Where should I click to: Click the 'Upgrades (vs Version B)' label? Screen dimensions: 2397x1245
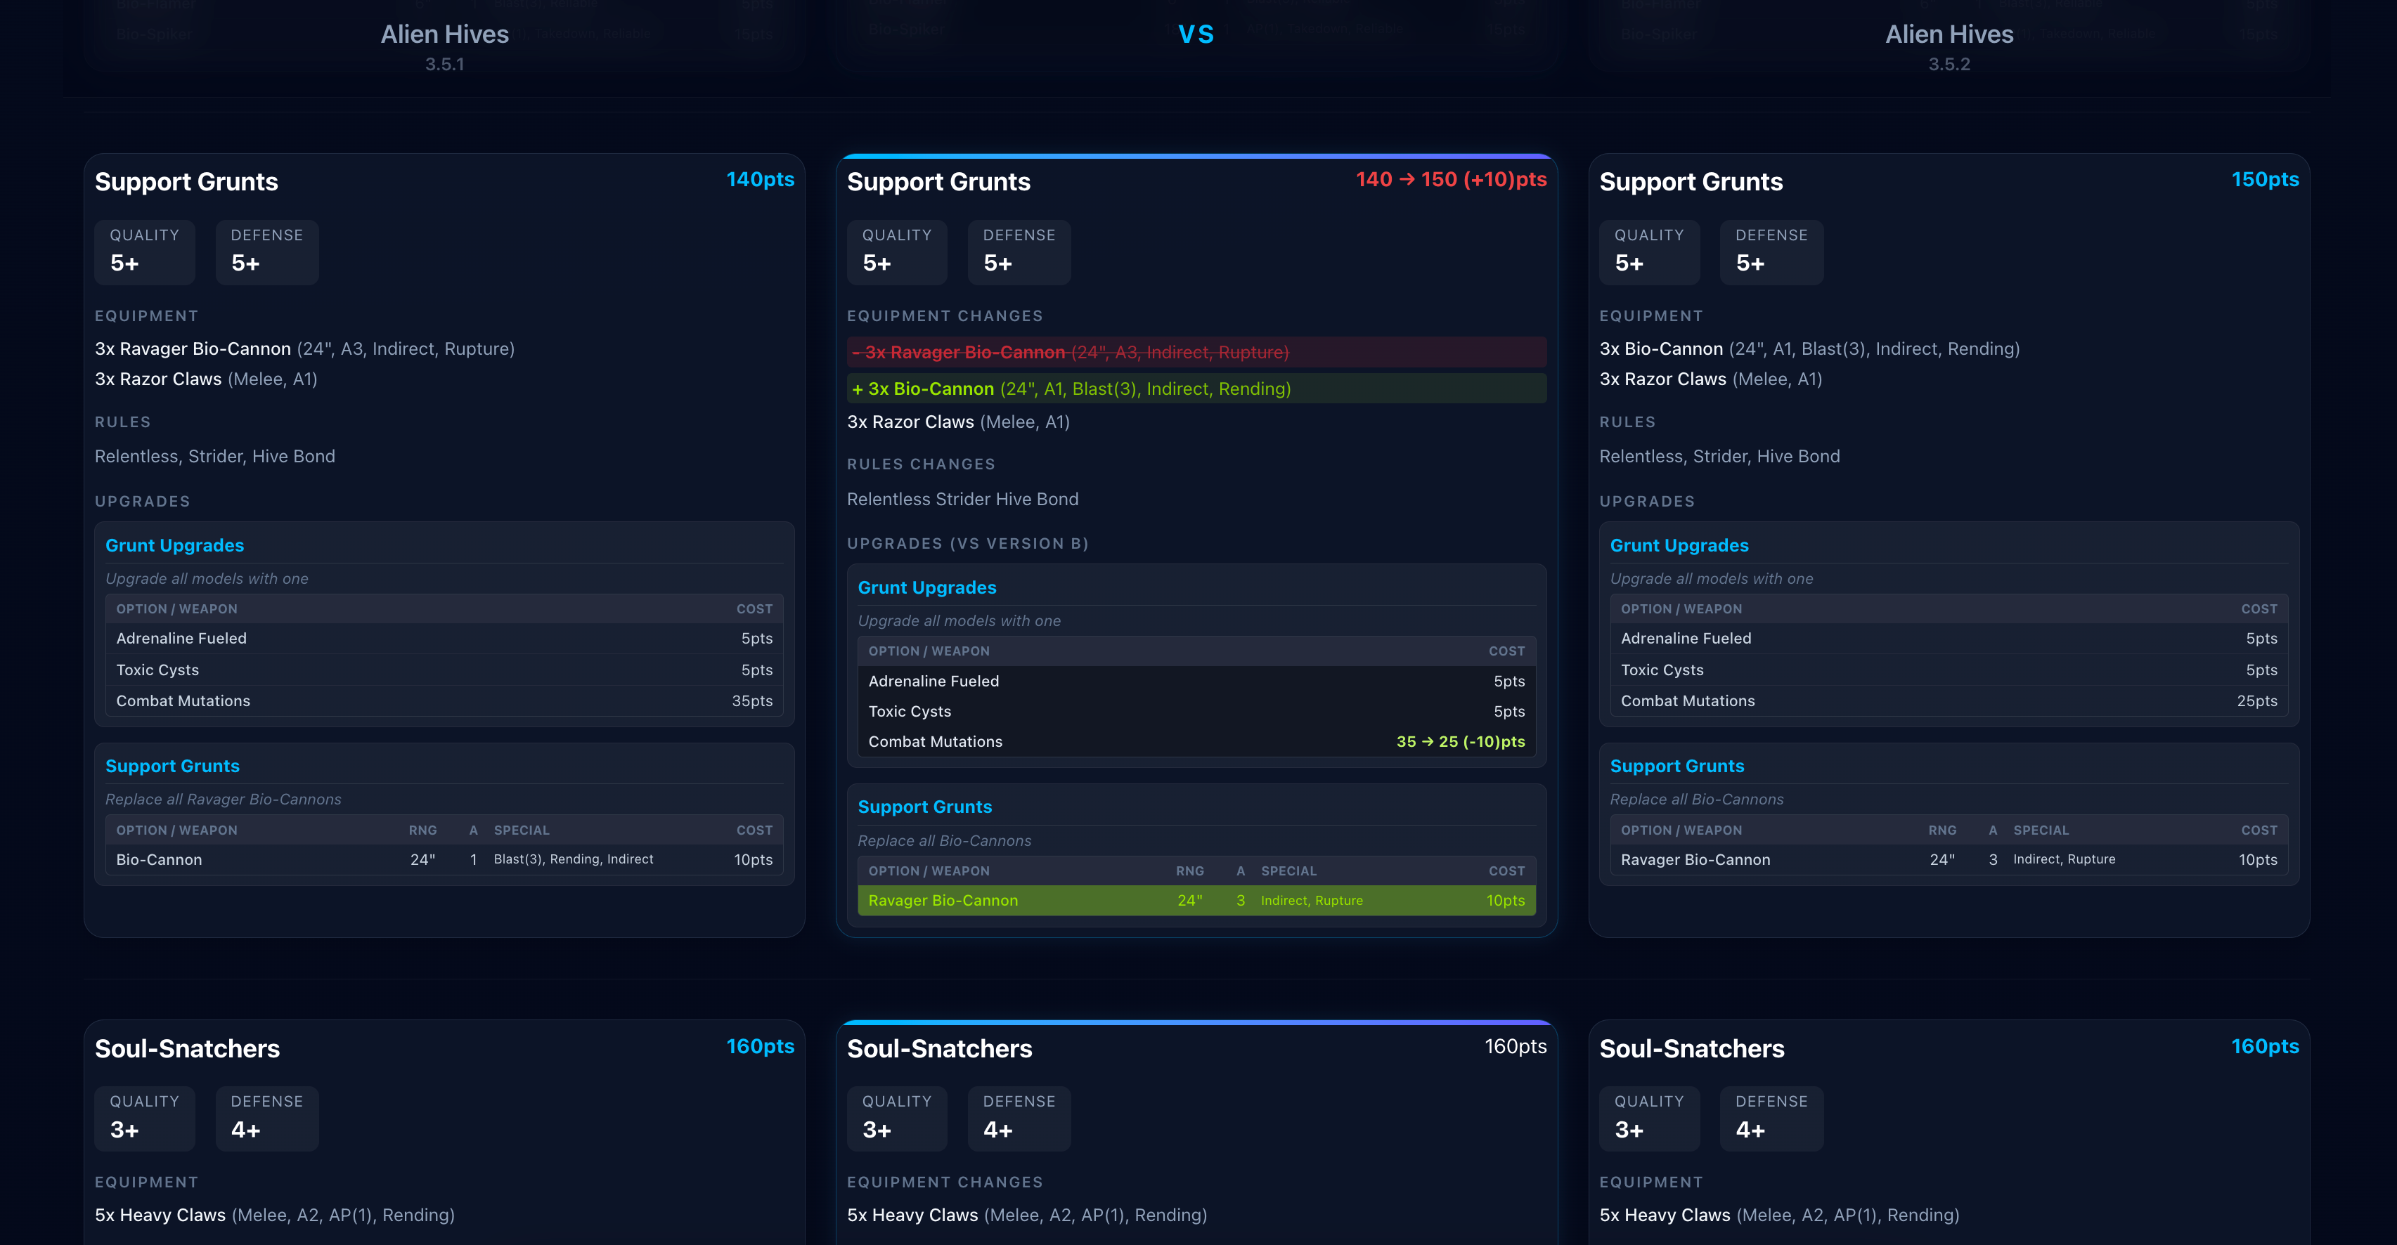968,544
